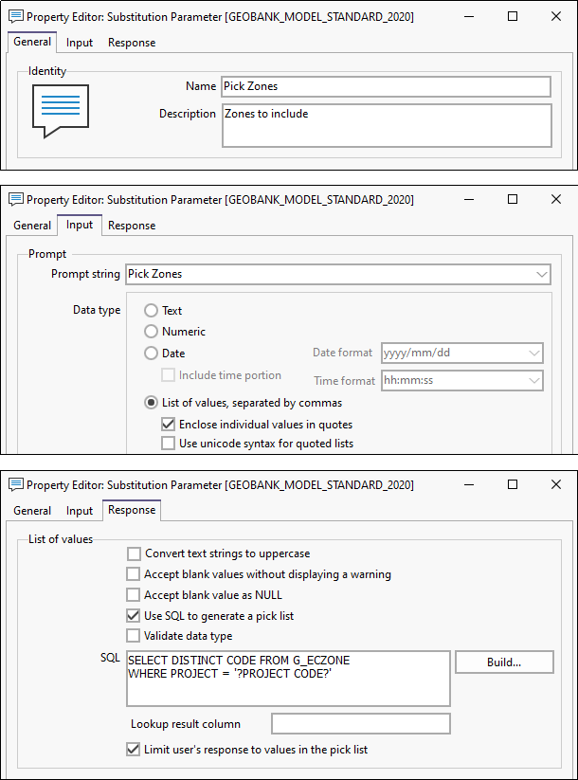Switch to General tab in the middle window
The height and width of the screenshot is (780, 578).
[32, 226]
